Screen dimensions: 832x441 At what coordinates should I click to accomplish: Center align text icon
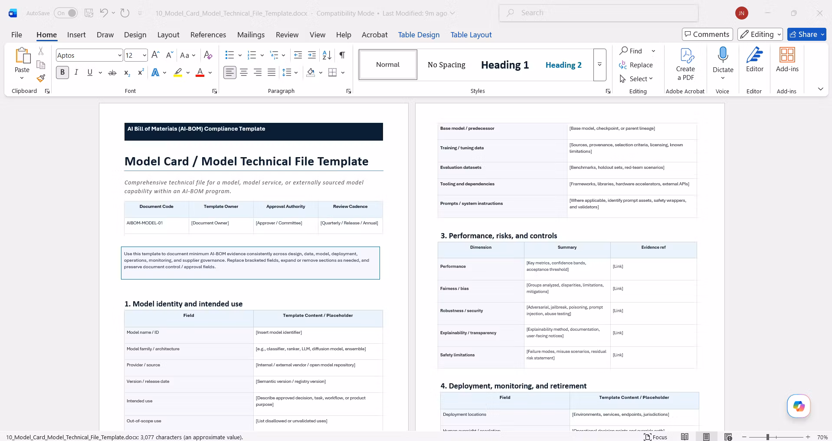244,72
